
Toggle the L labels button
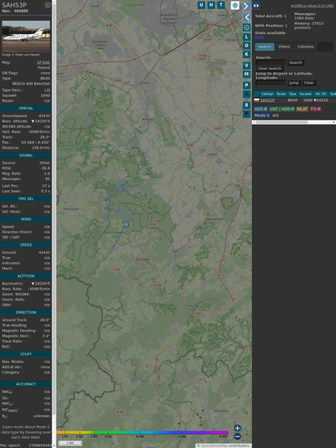click(x=246, y=37)
